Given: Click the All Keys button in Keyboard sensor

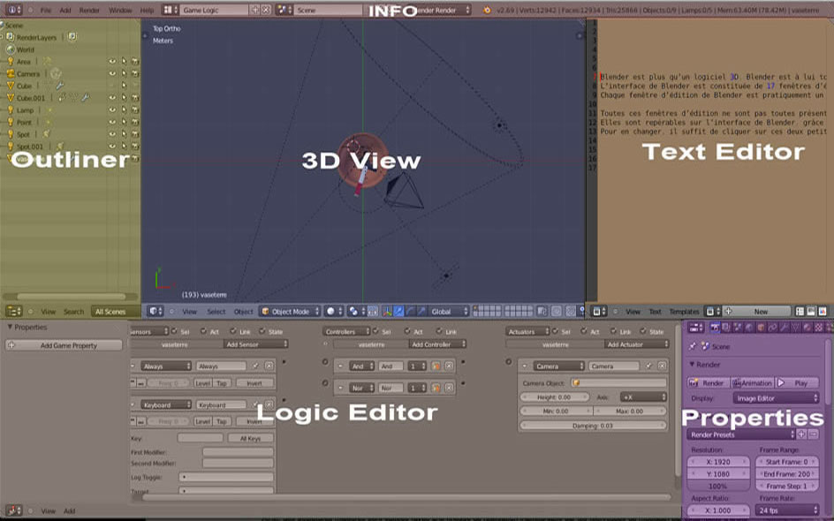Looking at the screenshot, I should 251,438.
